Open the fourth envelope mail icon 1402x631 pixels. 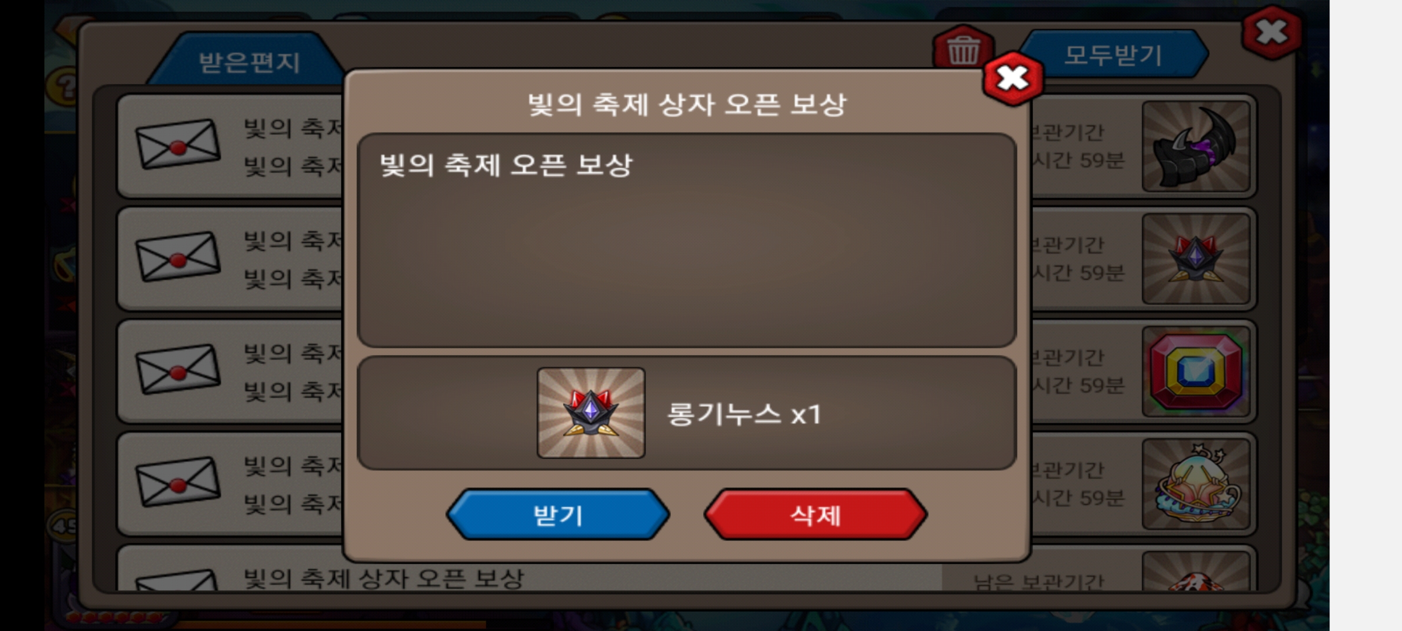pos(178,483)
